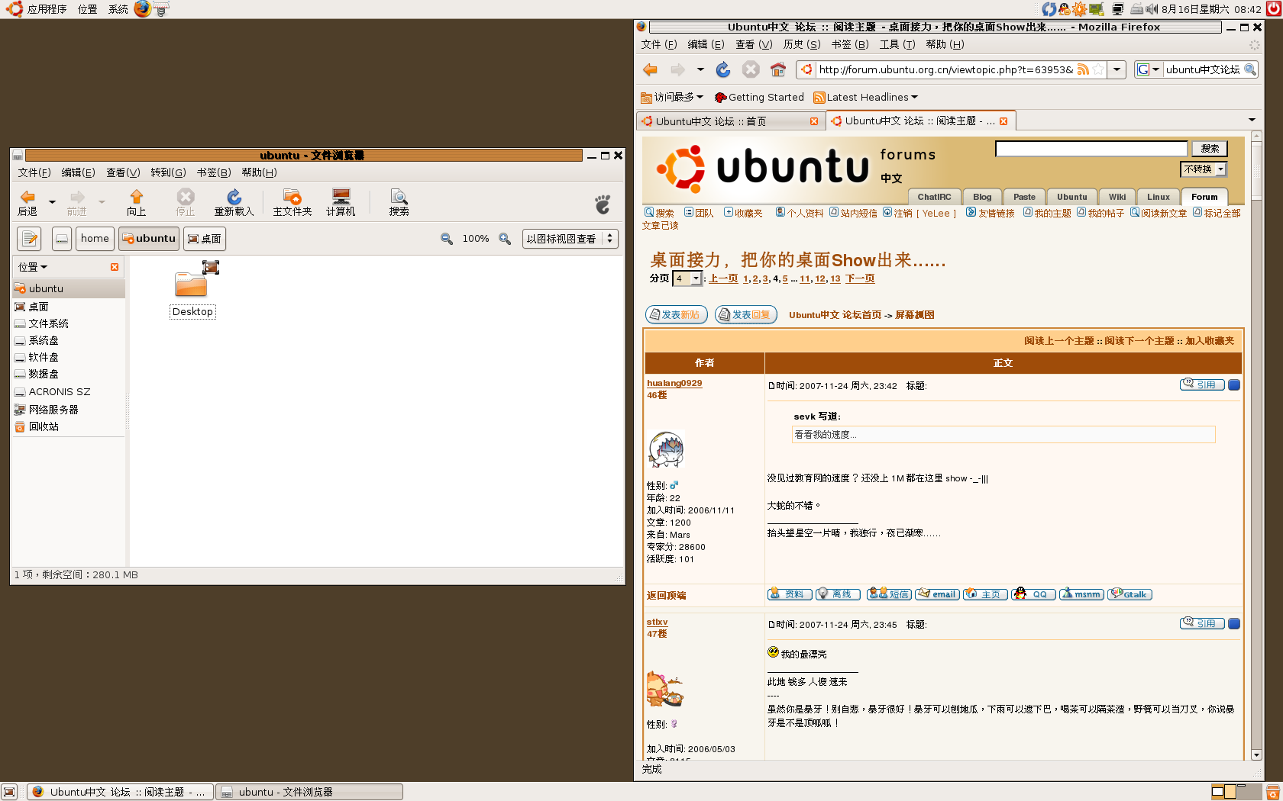Zoom out with the minus magnifier icon
1283x801 pixels.
tap(447, 239)
